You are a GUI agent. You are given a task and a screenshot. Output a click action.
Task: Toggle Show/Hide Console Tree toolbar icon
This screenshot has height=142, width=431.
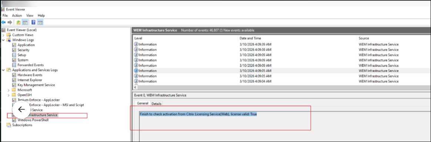[25, 22]
